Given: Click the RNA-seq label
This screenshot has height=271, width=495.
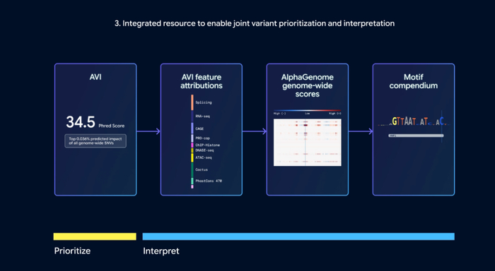Looking at the screenshot, I should (x=202, y=116).
